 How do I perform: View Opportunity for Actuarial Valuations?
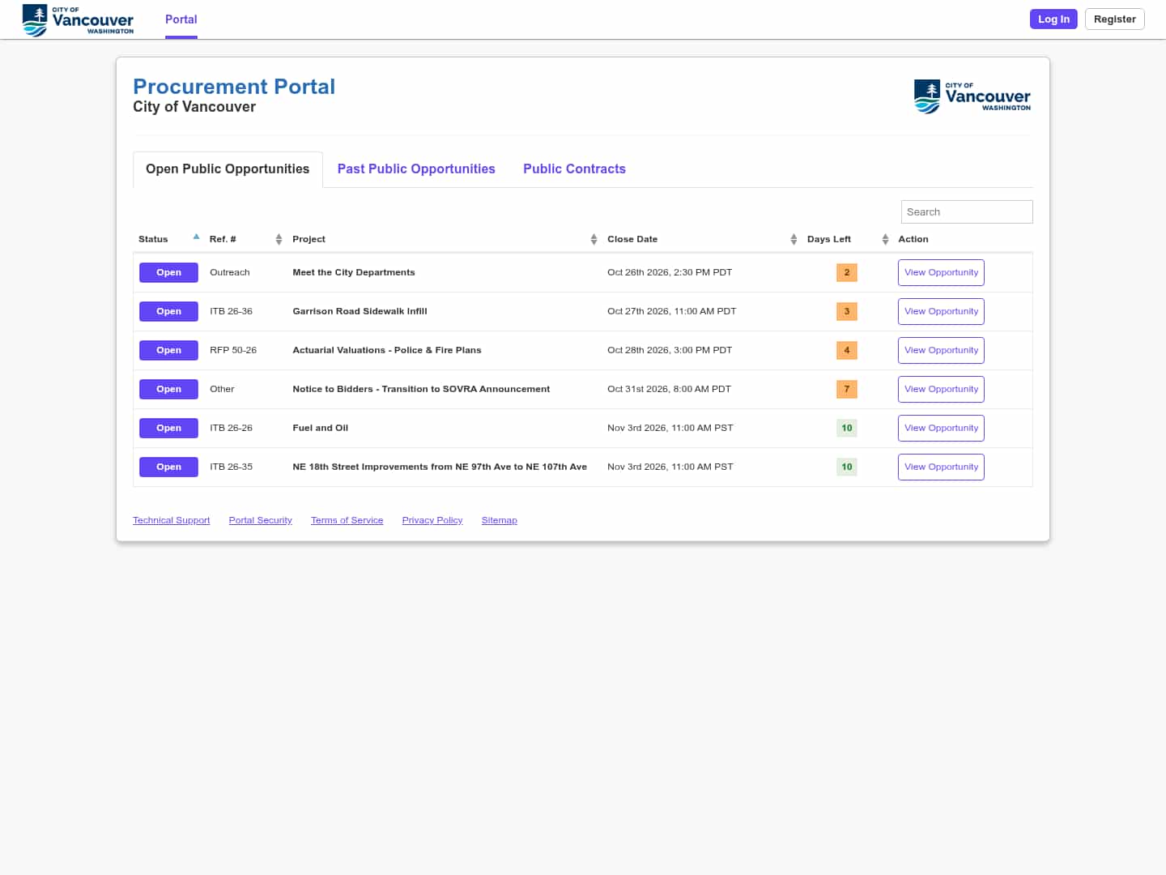tap(941, 350)
